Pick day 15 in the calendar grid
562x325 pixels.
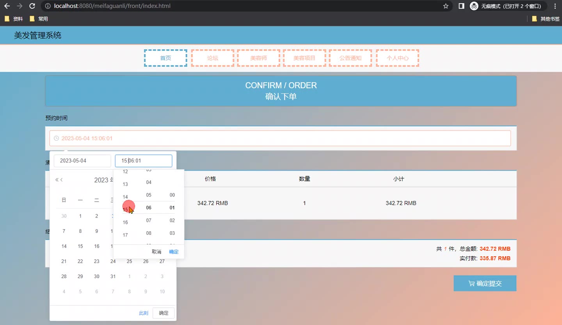80,246
